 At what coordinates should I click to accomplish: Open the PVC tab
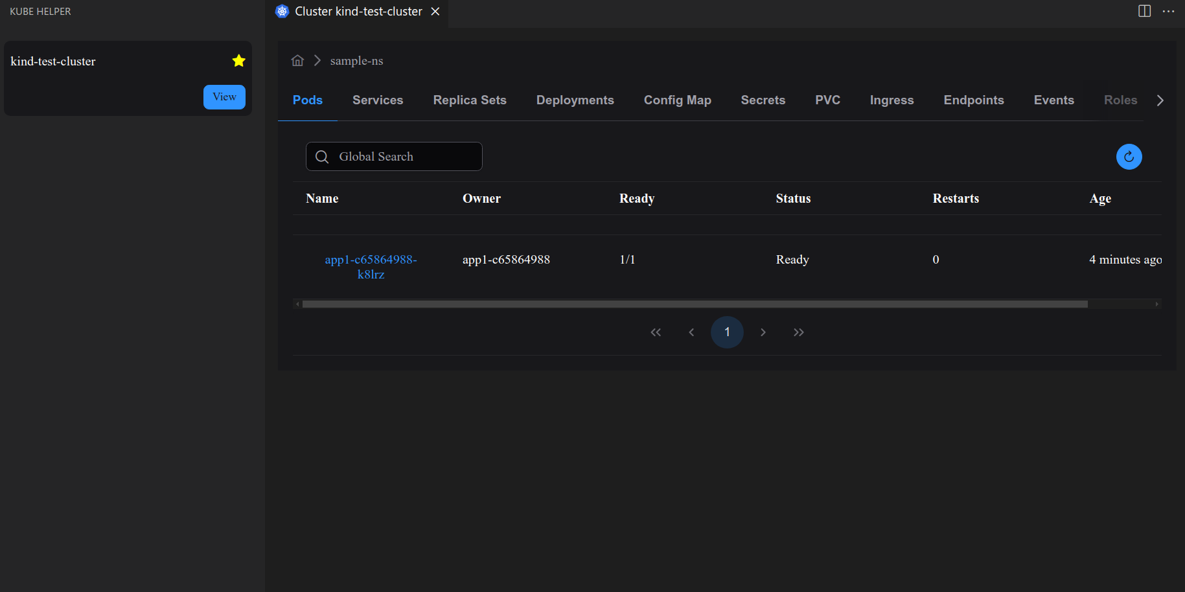coord(828,100)
